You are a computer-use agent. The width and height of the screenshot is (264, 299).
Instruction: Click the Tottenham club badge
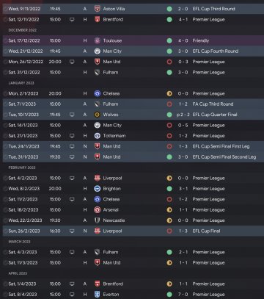[98, 136]
